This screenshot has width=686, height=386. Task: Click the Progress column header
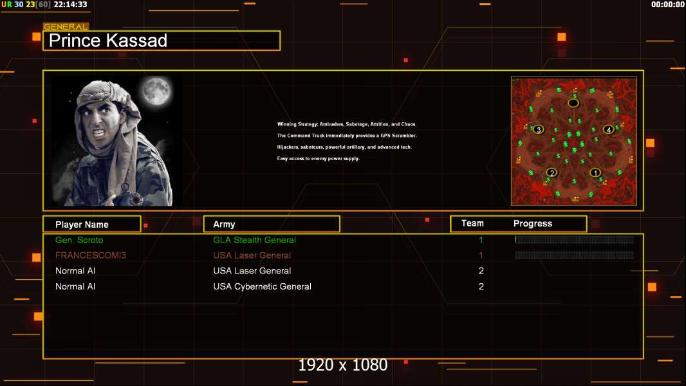click(x=532, y=223)
